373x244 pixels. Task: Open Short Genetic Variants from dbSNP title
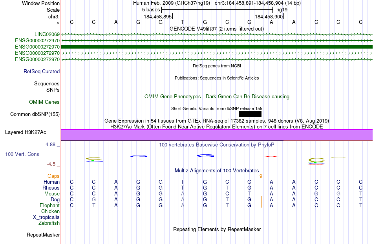pyautogui.click(x=216, y=108)
